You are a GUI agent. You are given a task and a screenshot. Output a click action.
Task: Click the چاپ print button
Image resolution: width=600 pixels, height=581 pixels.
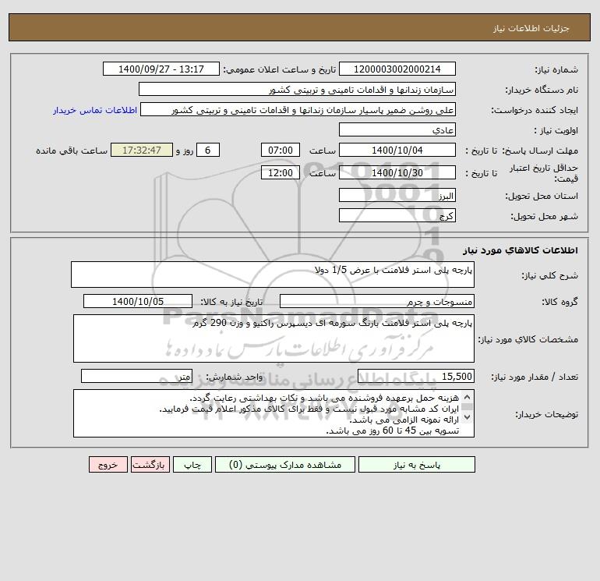click(x=192, y=465)
